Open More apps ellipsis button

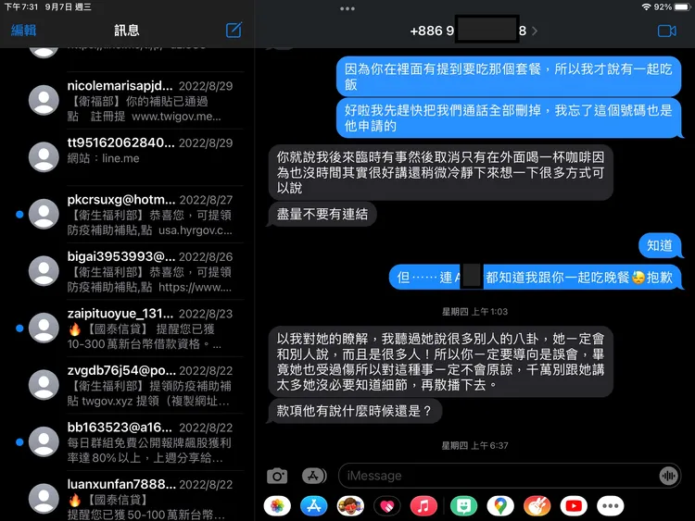[x=611, y=506]
